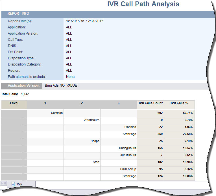This screenshot has height=196, width=216.
Task: Click the last sheet arrow at bottom-left
Action: (5, 184)
